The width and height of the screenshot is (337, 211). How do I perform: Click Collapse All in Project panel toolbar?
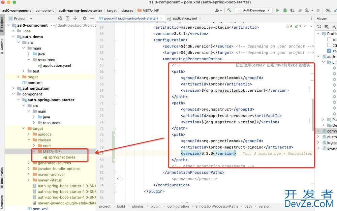(x=75, y=19)
